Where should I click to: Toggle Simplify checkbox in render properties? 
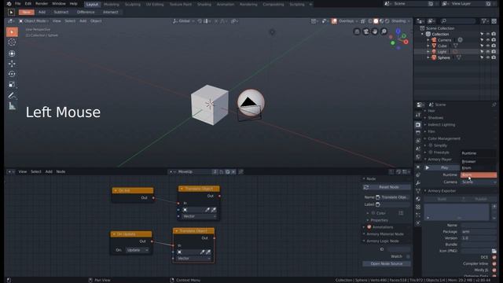[431, 145]
